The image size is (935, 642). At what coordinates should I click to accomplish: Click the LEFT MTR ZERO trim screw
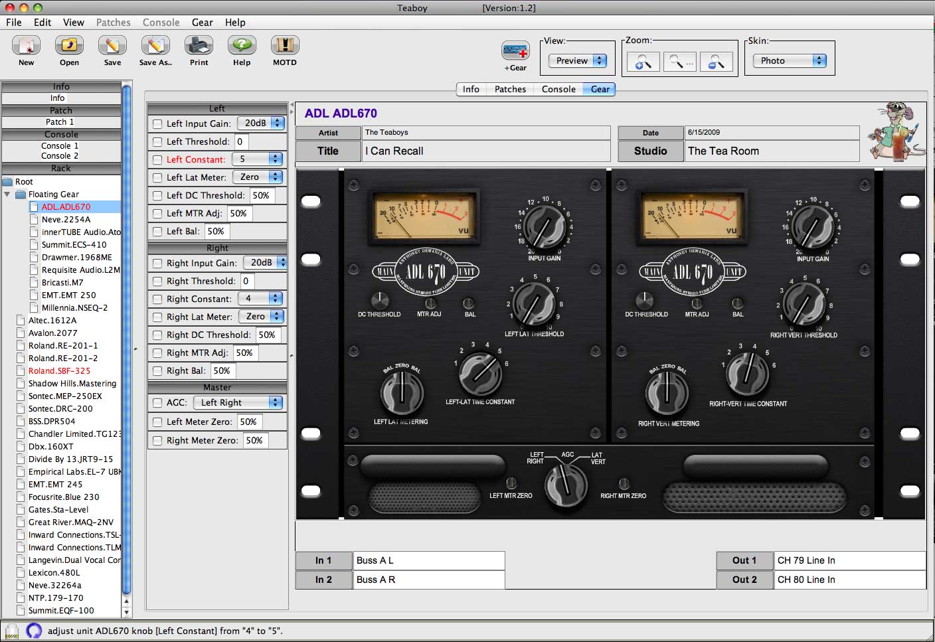click(x=511, y=483)
